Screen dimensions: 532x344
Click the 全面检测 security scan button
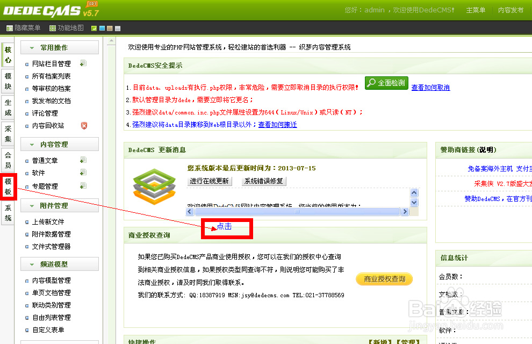(x=386, y=83)
